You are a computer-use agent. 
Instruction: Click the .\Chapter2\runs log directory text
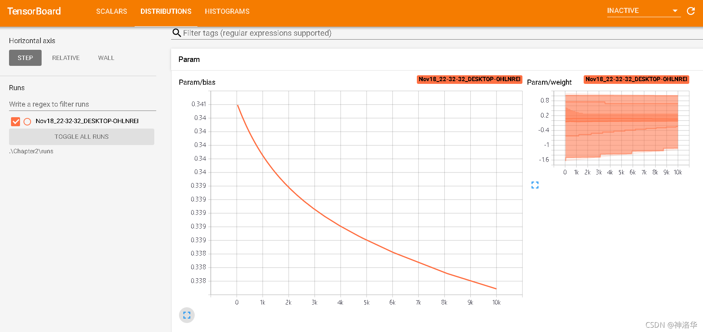[x=31, y=151]
